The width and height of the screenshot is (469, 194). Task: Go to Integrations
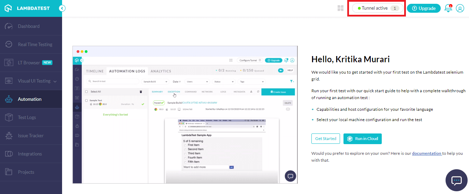coord(31,154)
